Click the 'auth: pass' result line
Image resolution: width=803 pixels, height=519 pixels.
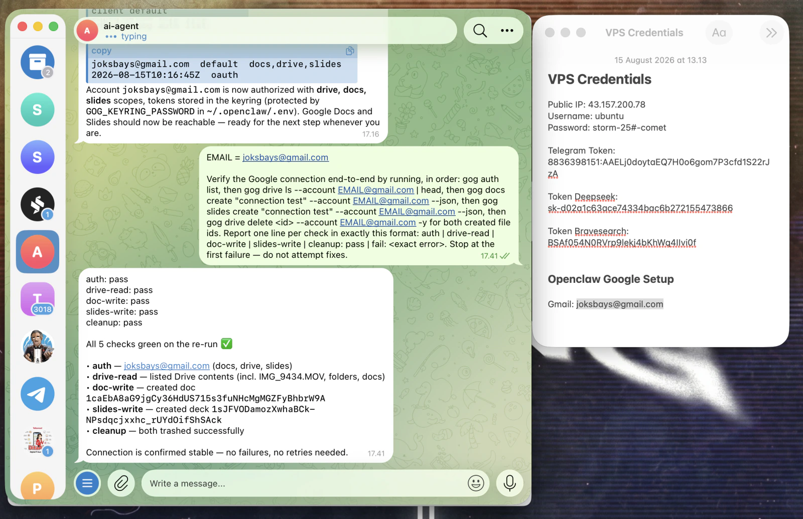click(107, 279)
